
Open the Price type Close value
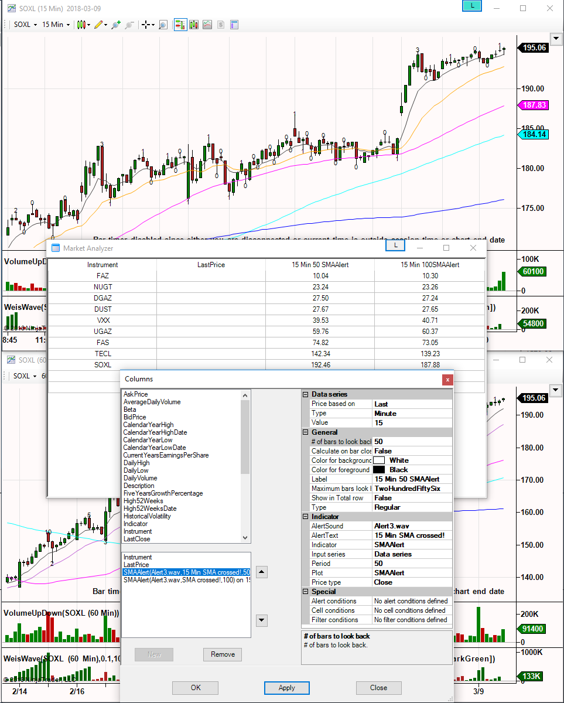tap(412, 582)
